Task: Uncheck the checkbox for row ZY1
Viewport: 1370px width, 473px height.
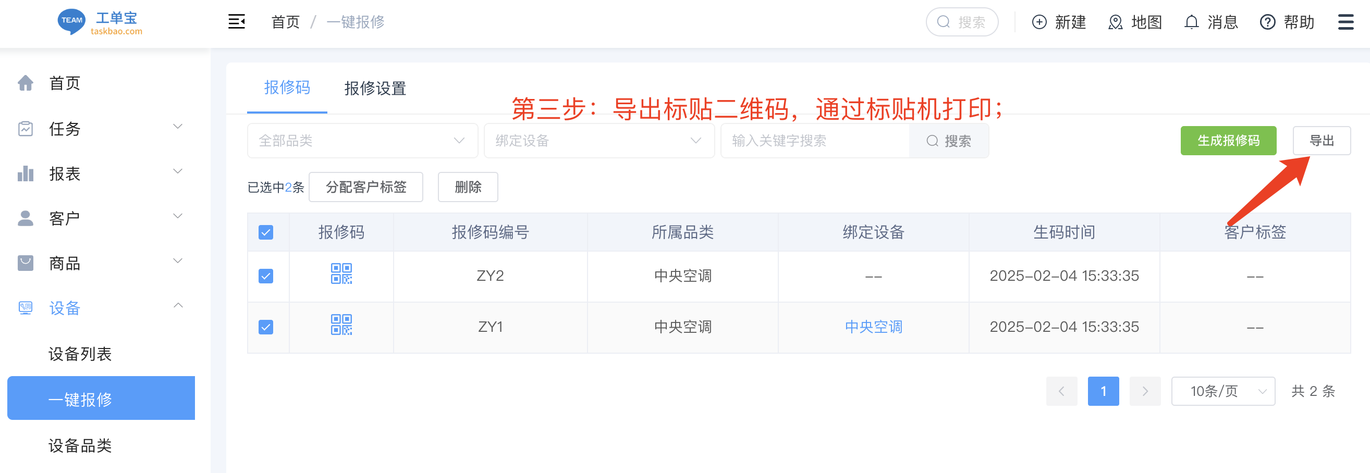Action: pos(266,327)
